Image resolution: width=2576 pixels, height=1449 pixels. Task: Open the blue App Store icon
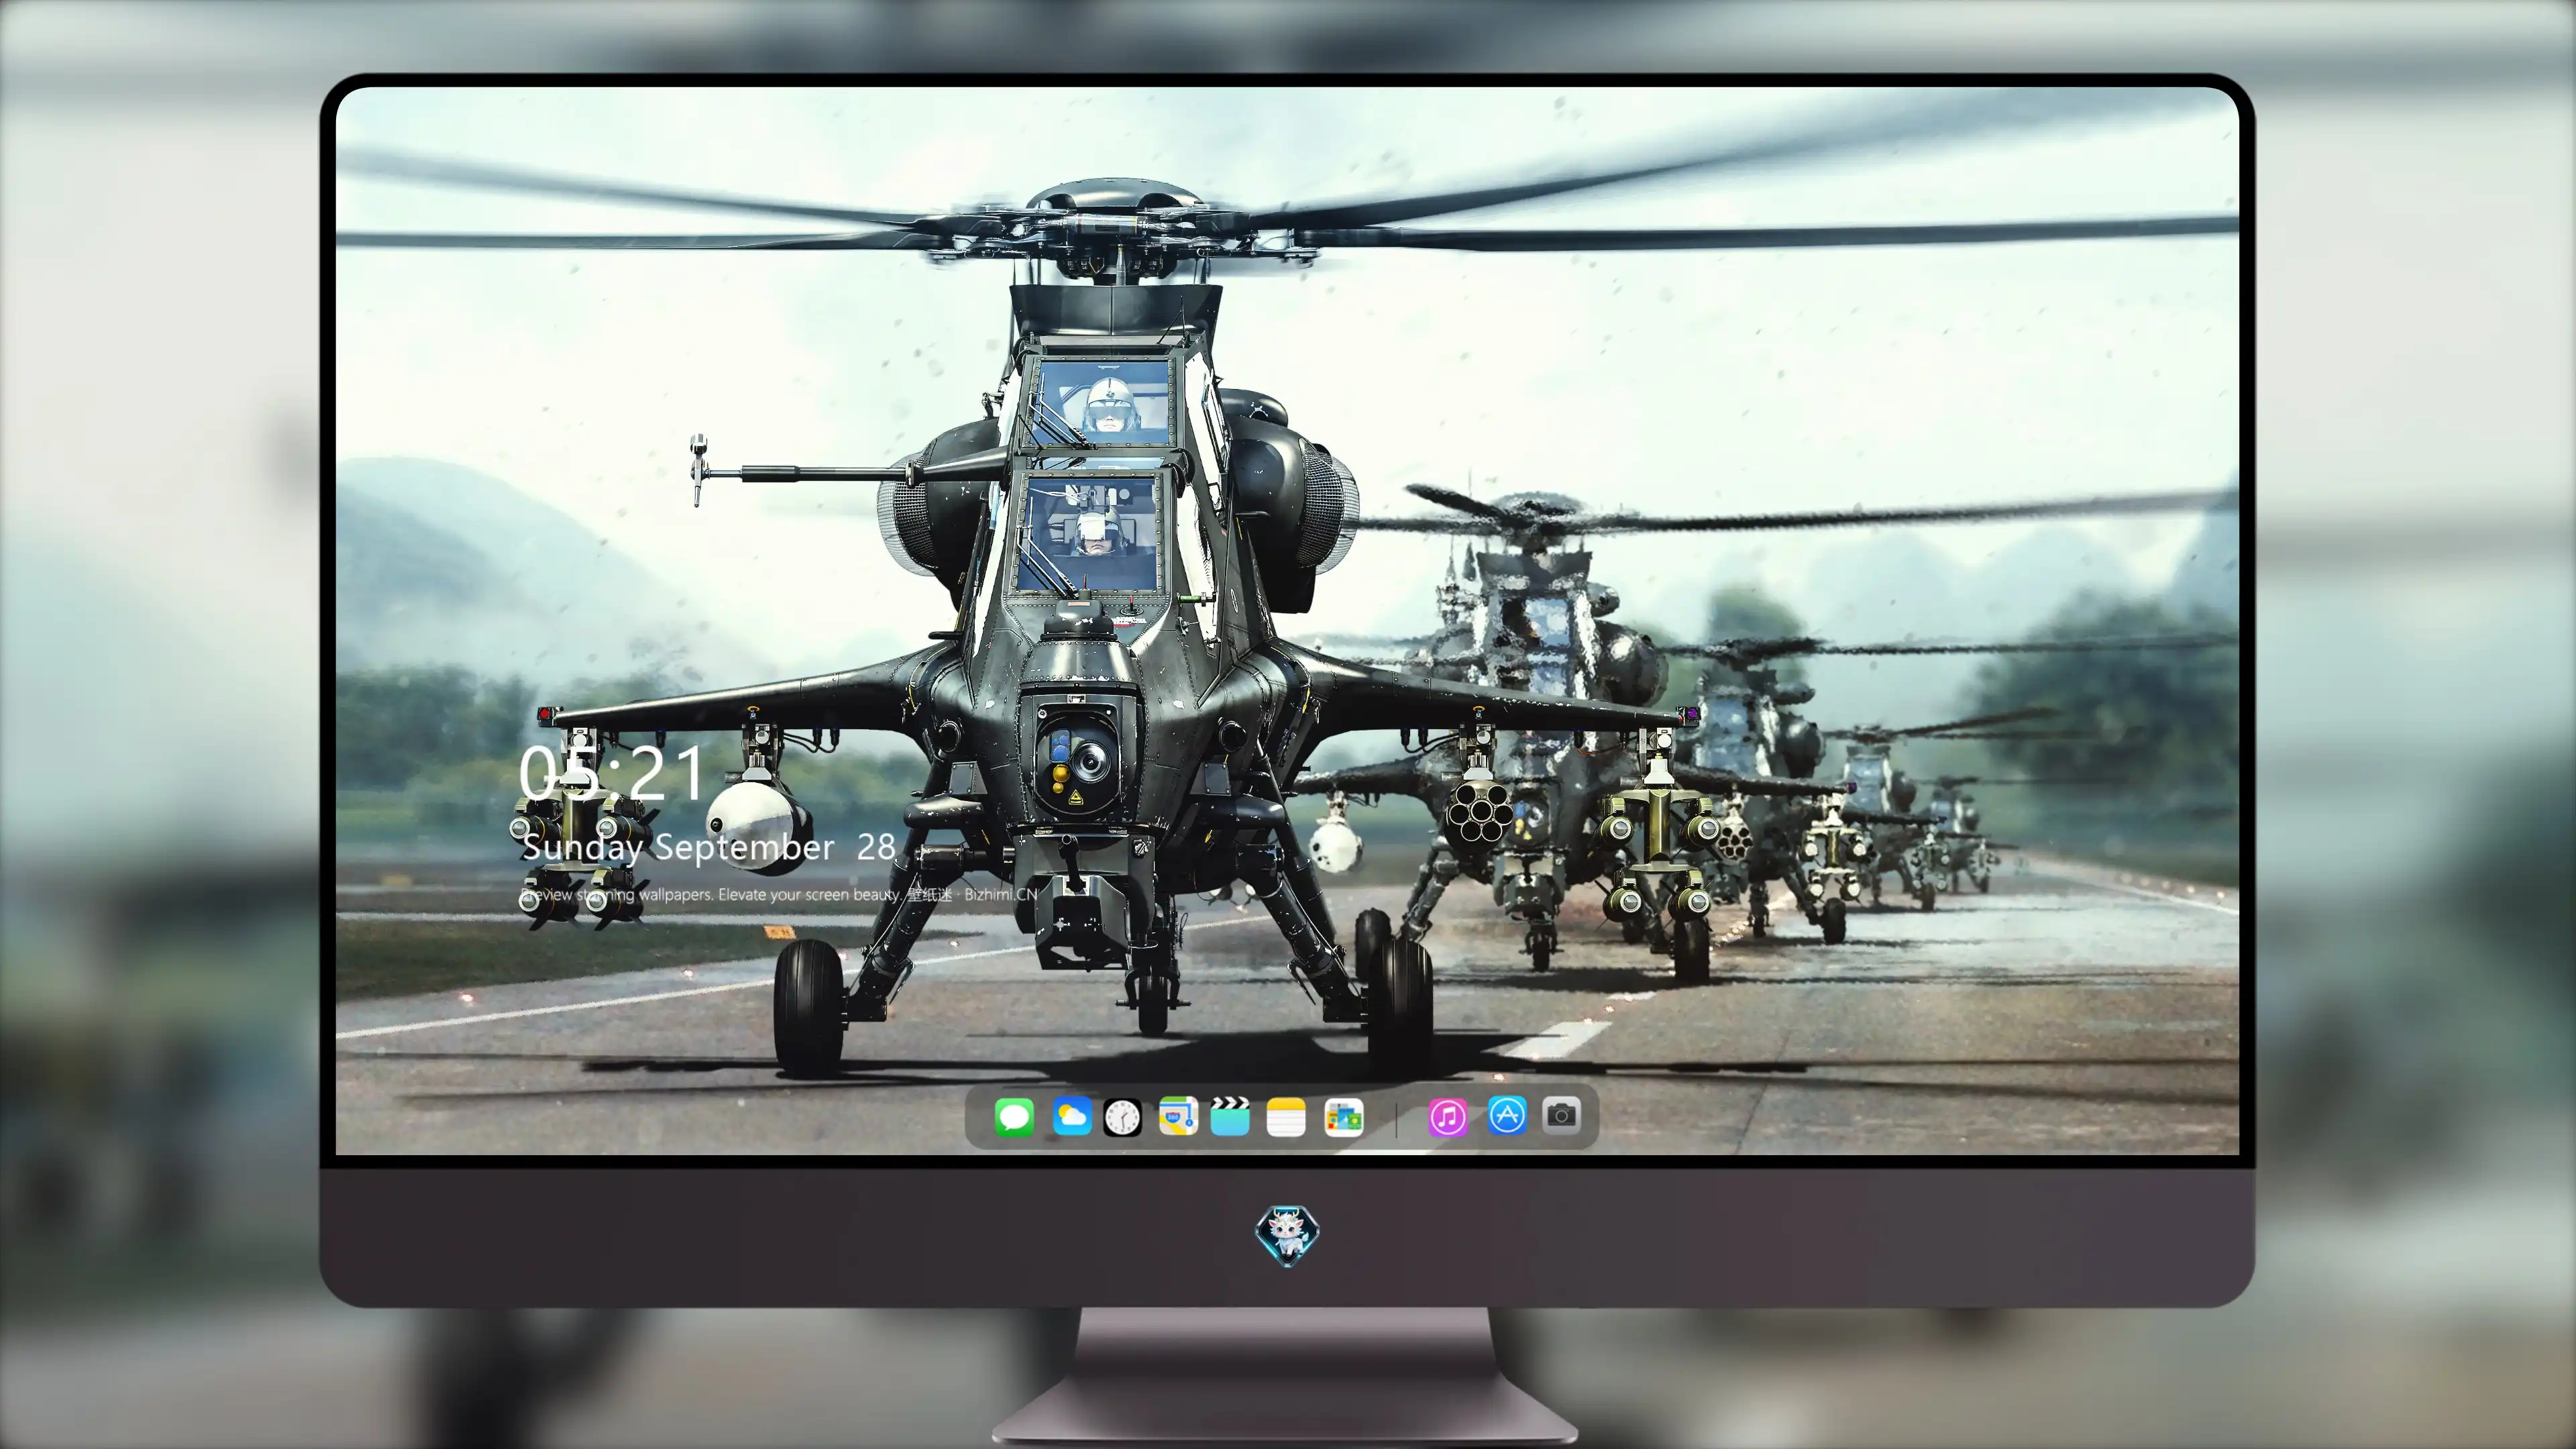(1507, 1116)
